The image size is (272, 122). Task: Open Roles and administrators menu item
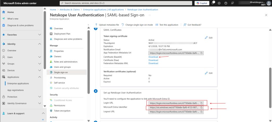click(66, 62)
